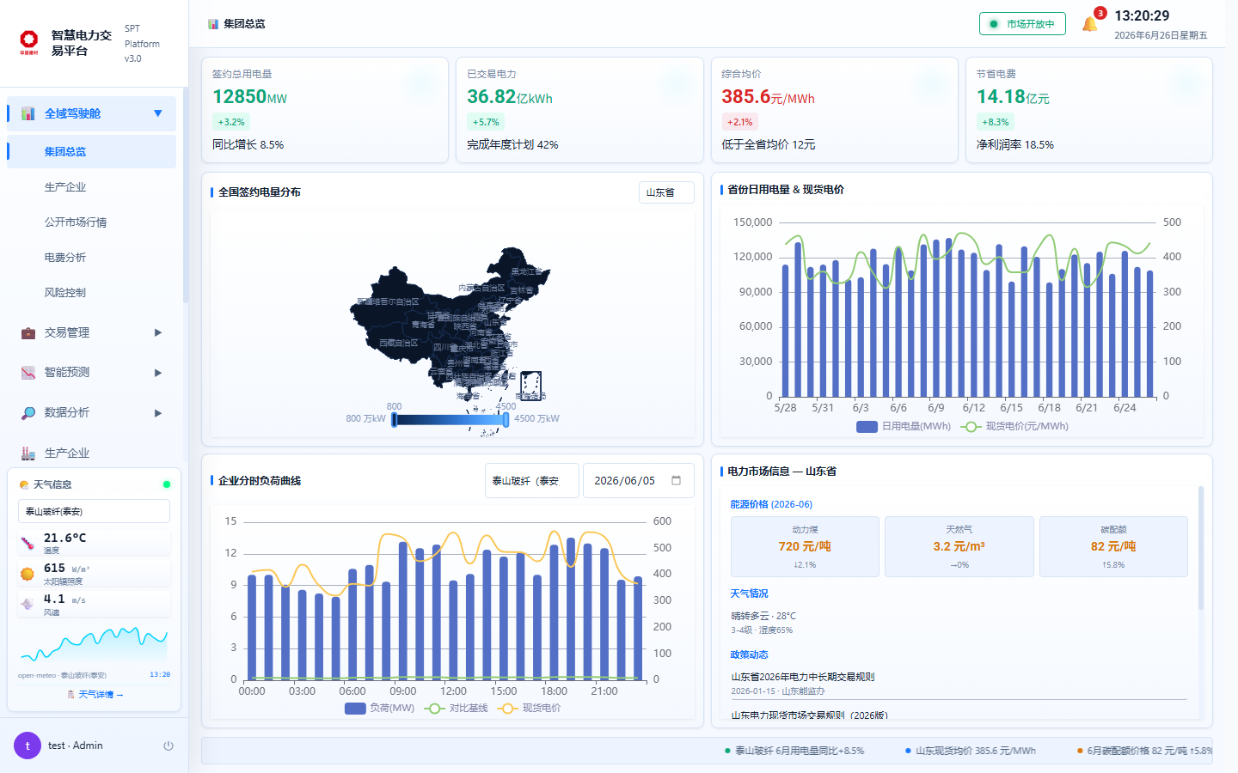Expand 数据分析 submenu arrow
1238x773 pixels.
point(158,413)
